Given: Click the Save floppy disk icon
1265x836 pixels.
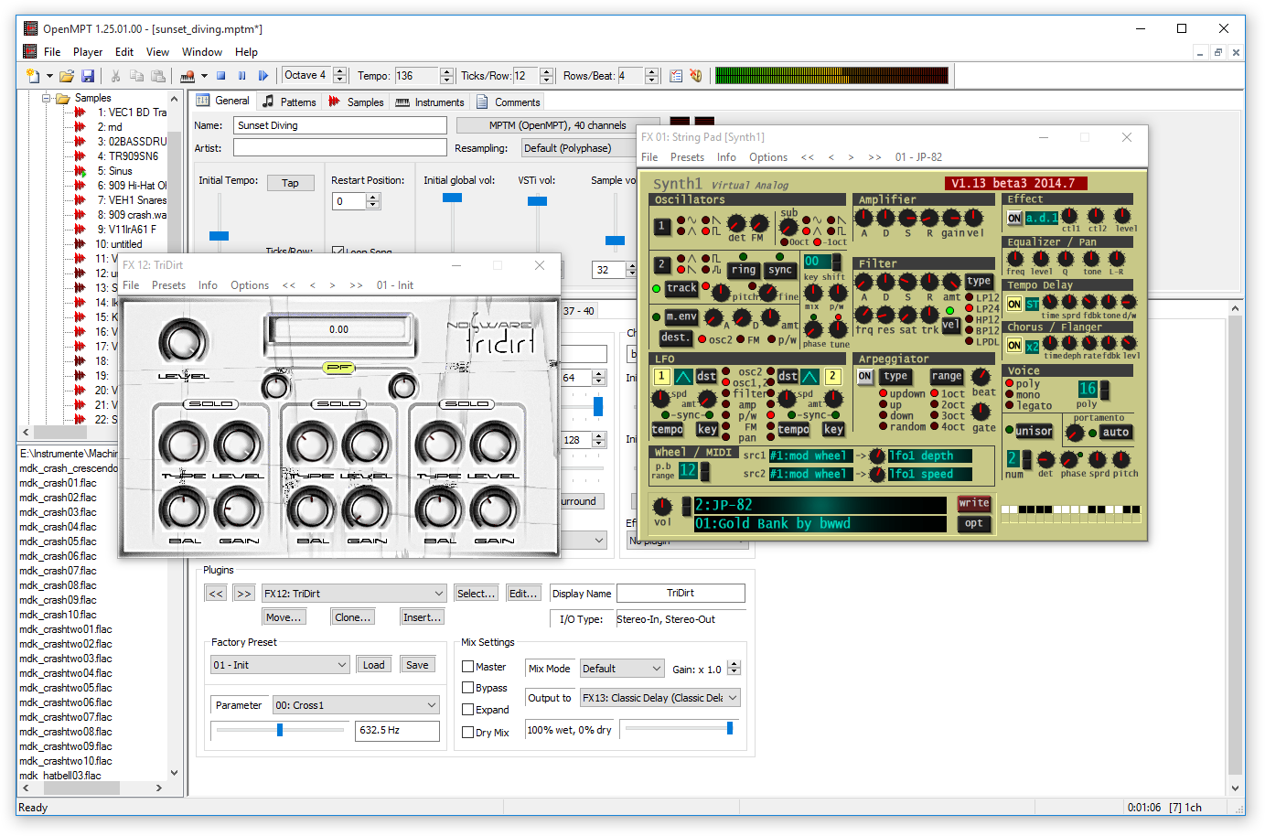Looking at the screenshot, I should [x=88, y=76].
